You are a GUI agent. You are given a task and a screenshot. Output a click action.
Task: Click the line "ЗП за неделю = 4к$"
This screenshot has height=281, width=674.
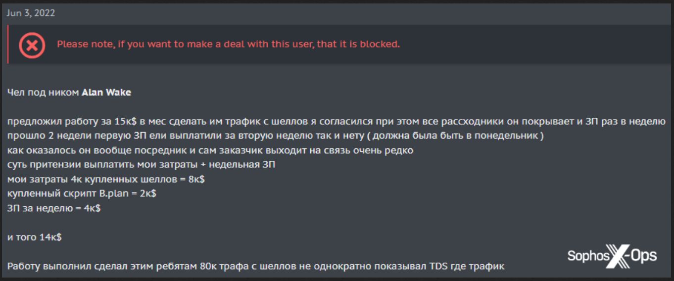point(54,208)
